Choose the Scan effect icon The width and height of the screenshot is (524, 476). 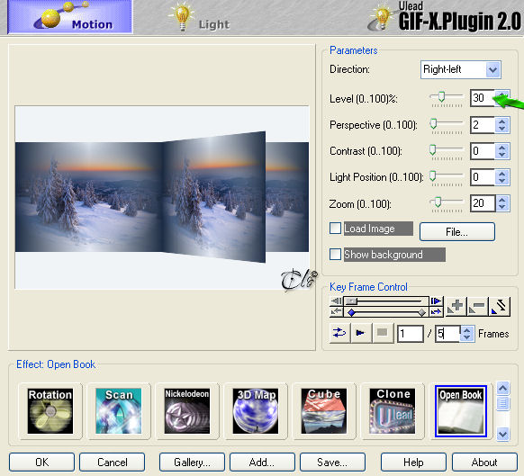point(119,411)
